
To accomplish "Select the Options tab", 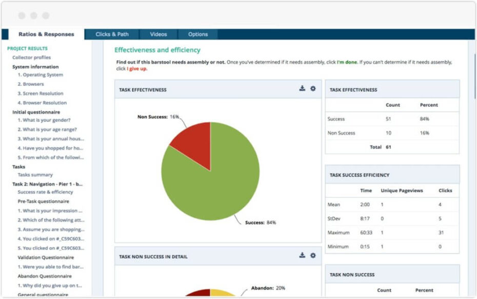I will 197,34.
